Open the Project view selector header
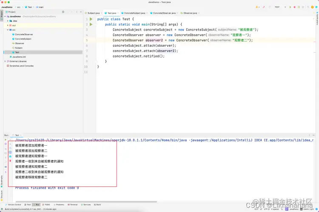The width and height of the screenshot is (319, 212). pyautogui.click(x=11, y=12)
